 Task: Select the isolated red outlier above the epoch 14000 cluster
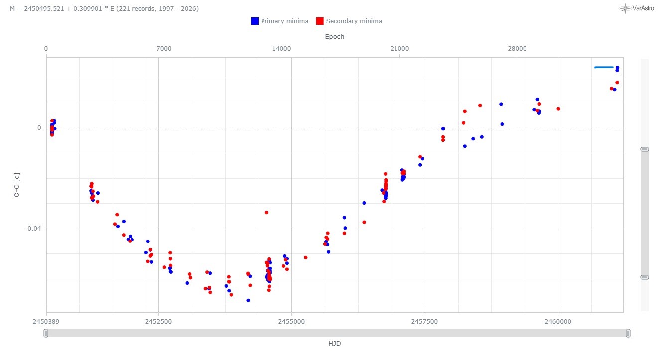pos(266,213)
